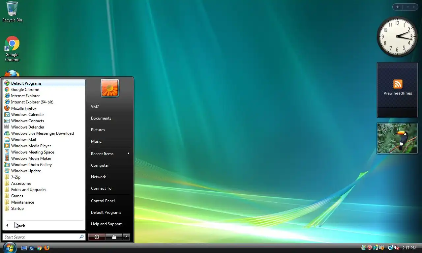The width and height of the screenshot is (422, 253).
Task: Expand the Recent Items submenu
Action: [x=110, y=154]
